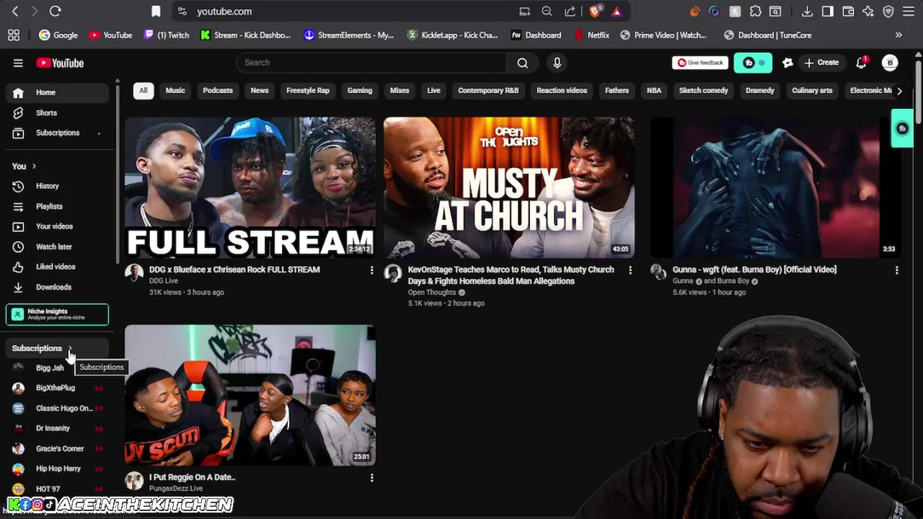Select the Gaming filter chip

(360, 90)
